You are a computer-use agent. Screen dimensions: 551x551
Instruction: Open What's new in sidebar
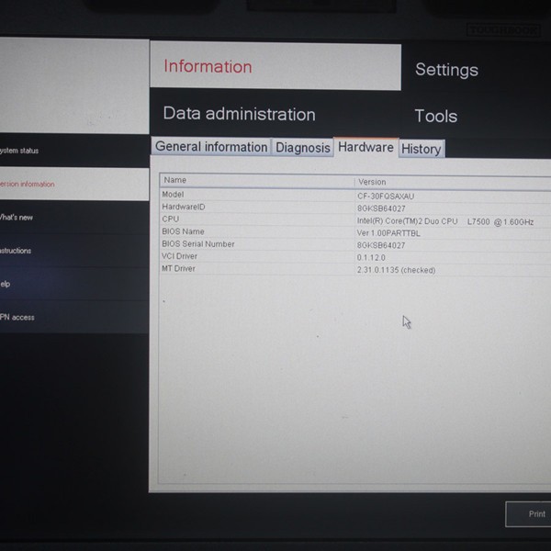click(x=23, y=218)
